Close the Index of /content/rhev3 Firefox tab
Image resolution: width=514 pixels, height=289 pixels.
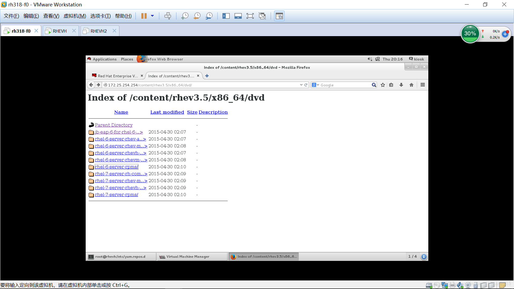(x=198, y=76)
